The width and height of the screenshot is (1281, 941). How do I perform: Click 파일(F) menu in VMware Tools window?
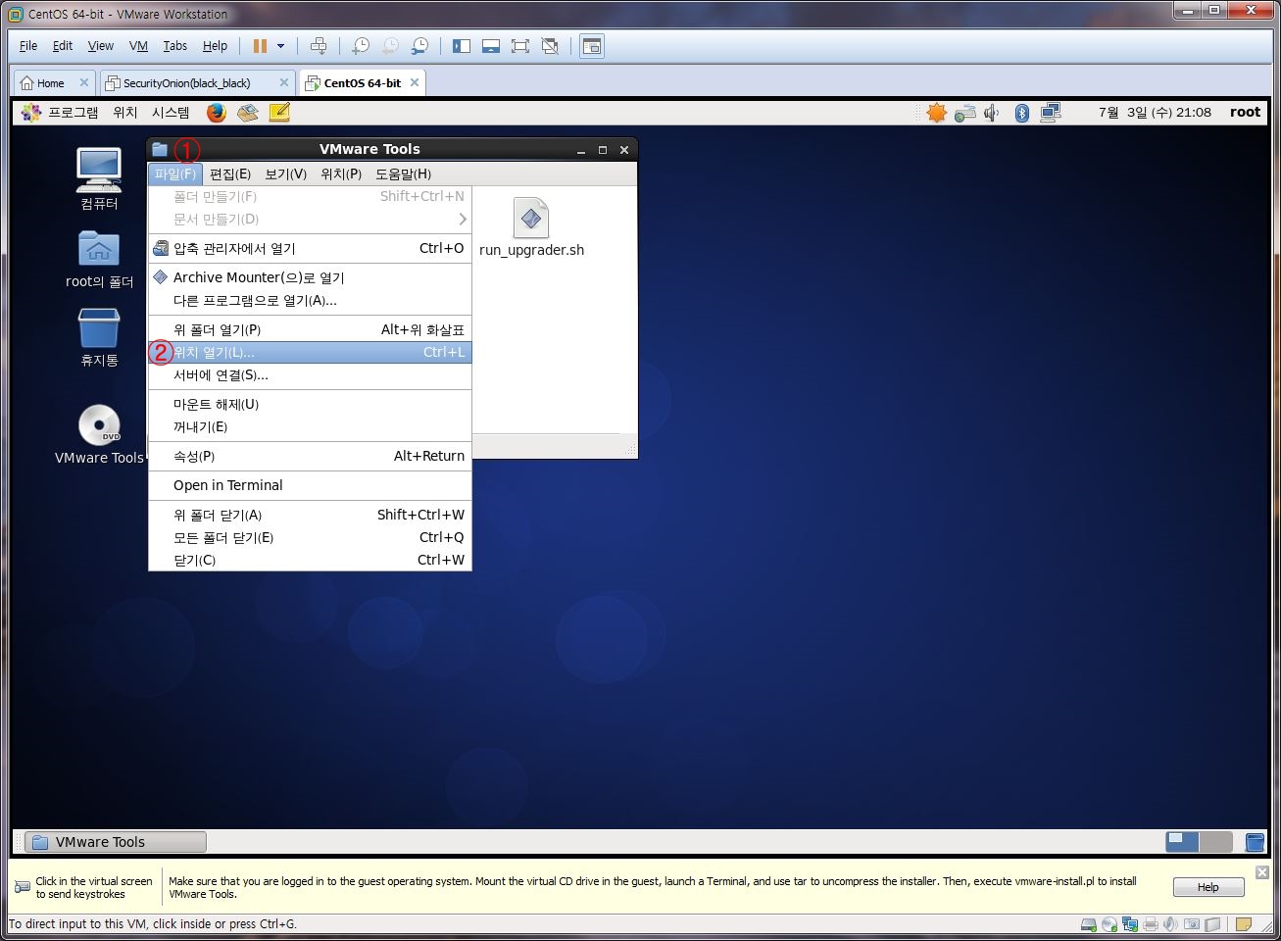pos(175,174)
